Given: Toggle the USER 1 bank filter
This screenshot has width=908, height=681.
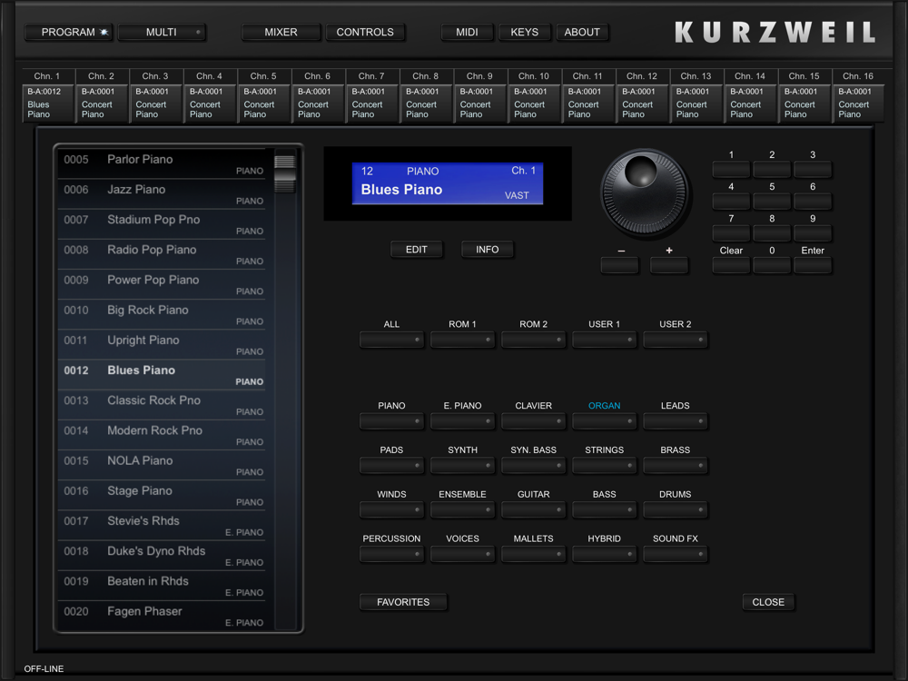Looking at the screenshot, I should (x=604, y=340).
